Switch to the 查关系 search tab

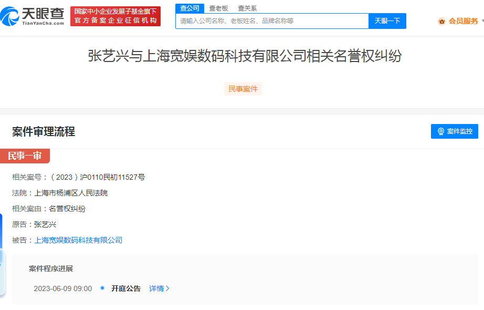click(x=247, y=8)
